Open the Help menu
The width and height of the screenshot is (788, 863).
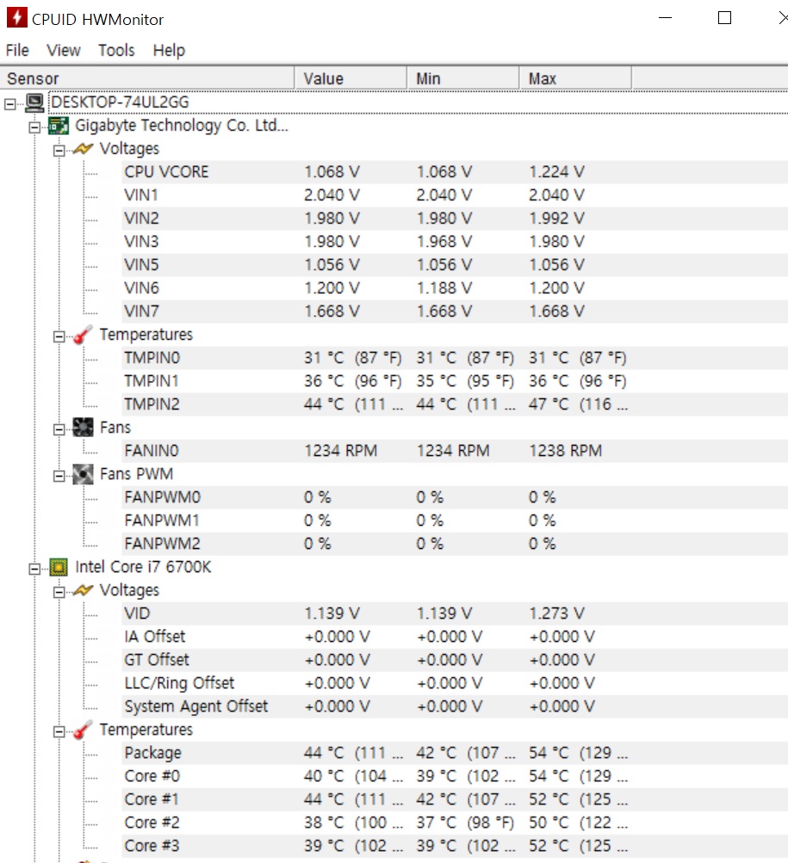(169, 50)
